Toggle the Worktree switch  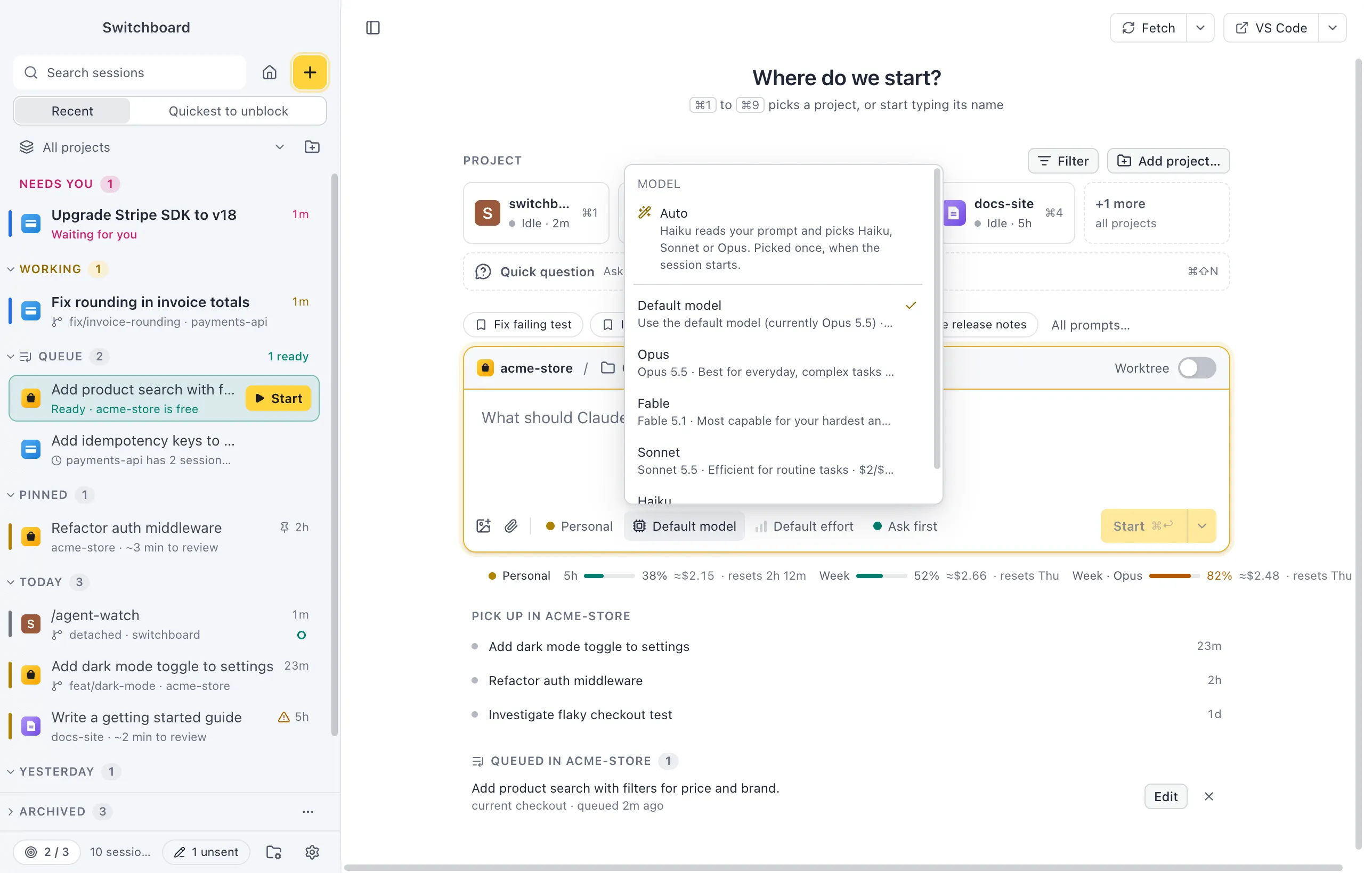pyautogui.click(x=1197, y=368)
